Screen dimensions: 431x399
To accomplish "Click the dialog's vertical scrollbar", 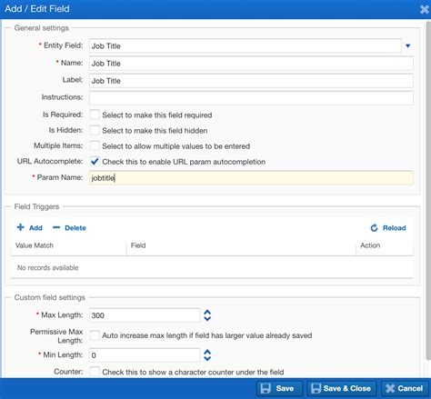I will tap(428, 191).
